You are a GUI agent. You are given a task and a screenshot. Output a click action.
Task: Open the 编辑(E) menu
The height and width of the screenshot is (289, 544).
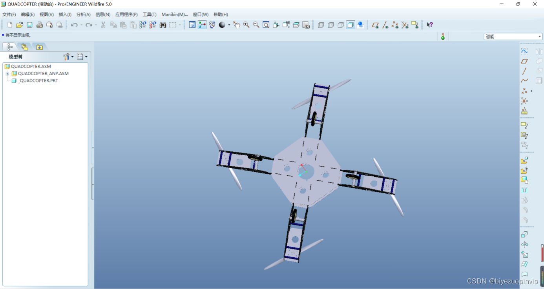click(x=27, y=15)
